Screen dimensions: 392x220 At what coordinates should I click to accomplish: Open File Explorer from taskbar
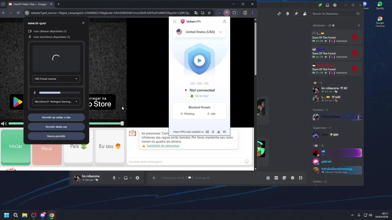point(24,215)
